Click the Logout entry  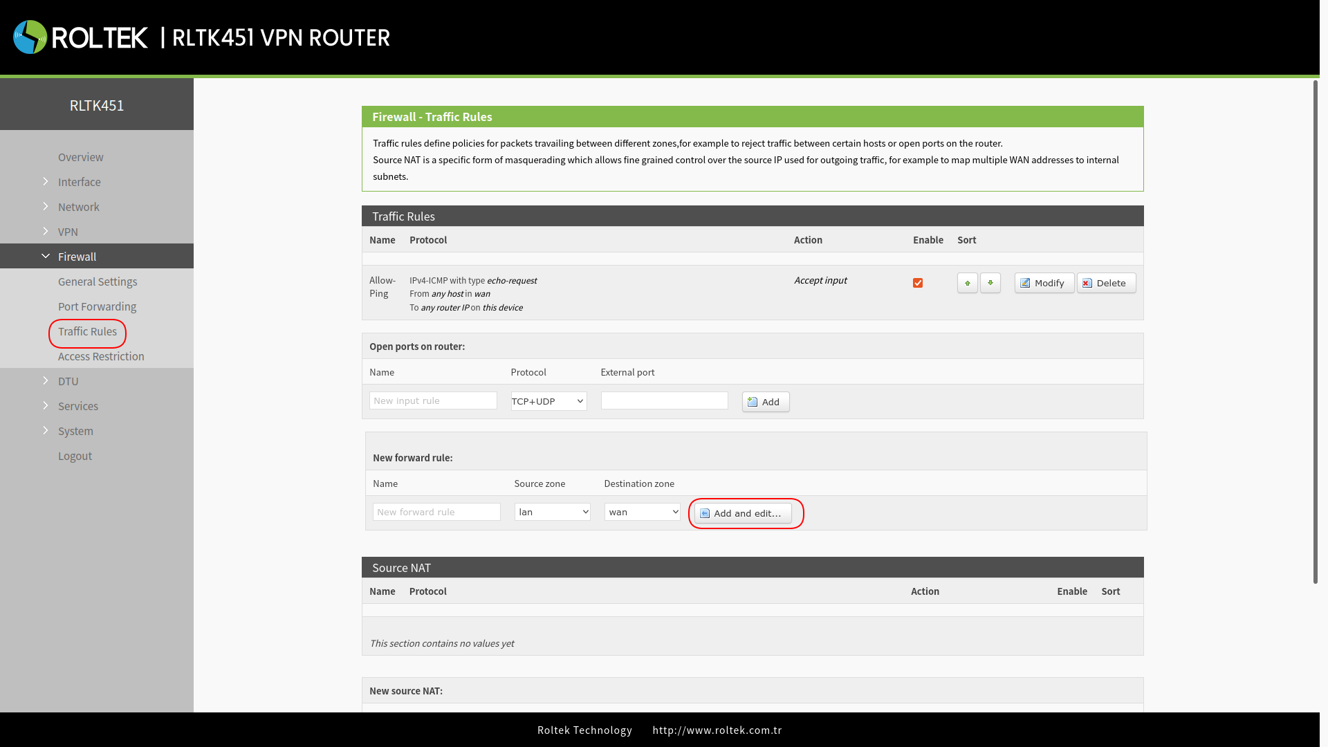click(x=75, y=456)
